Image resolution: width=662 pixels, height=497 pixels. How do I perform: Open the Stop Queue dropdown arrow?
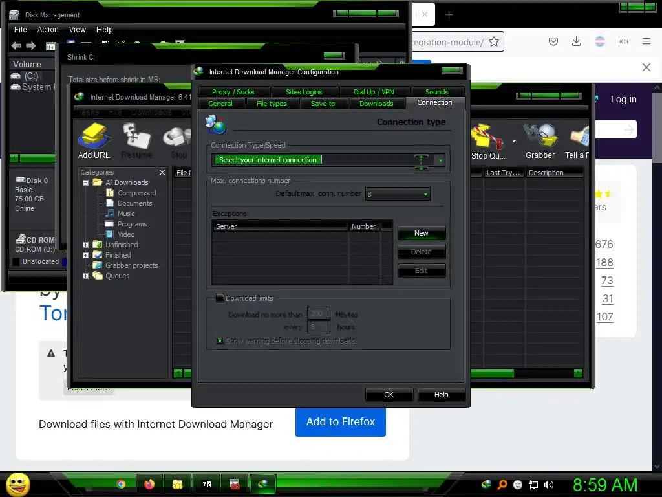[514, 141]
